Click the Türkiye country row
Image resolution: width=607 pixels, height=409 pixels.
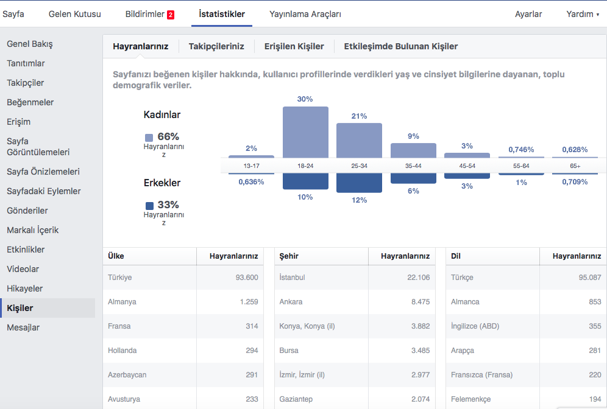coord(183,277)
